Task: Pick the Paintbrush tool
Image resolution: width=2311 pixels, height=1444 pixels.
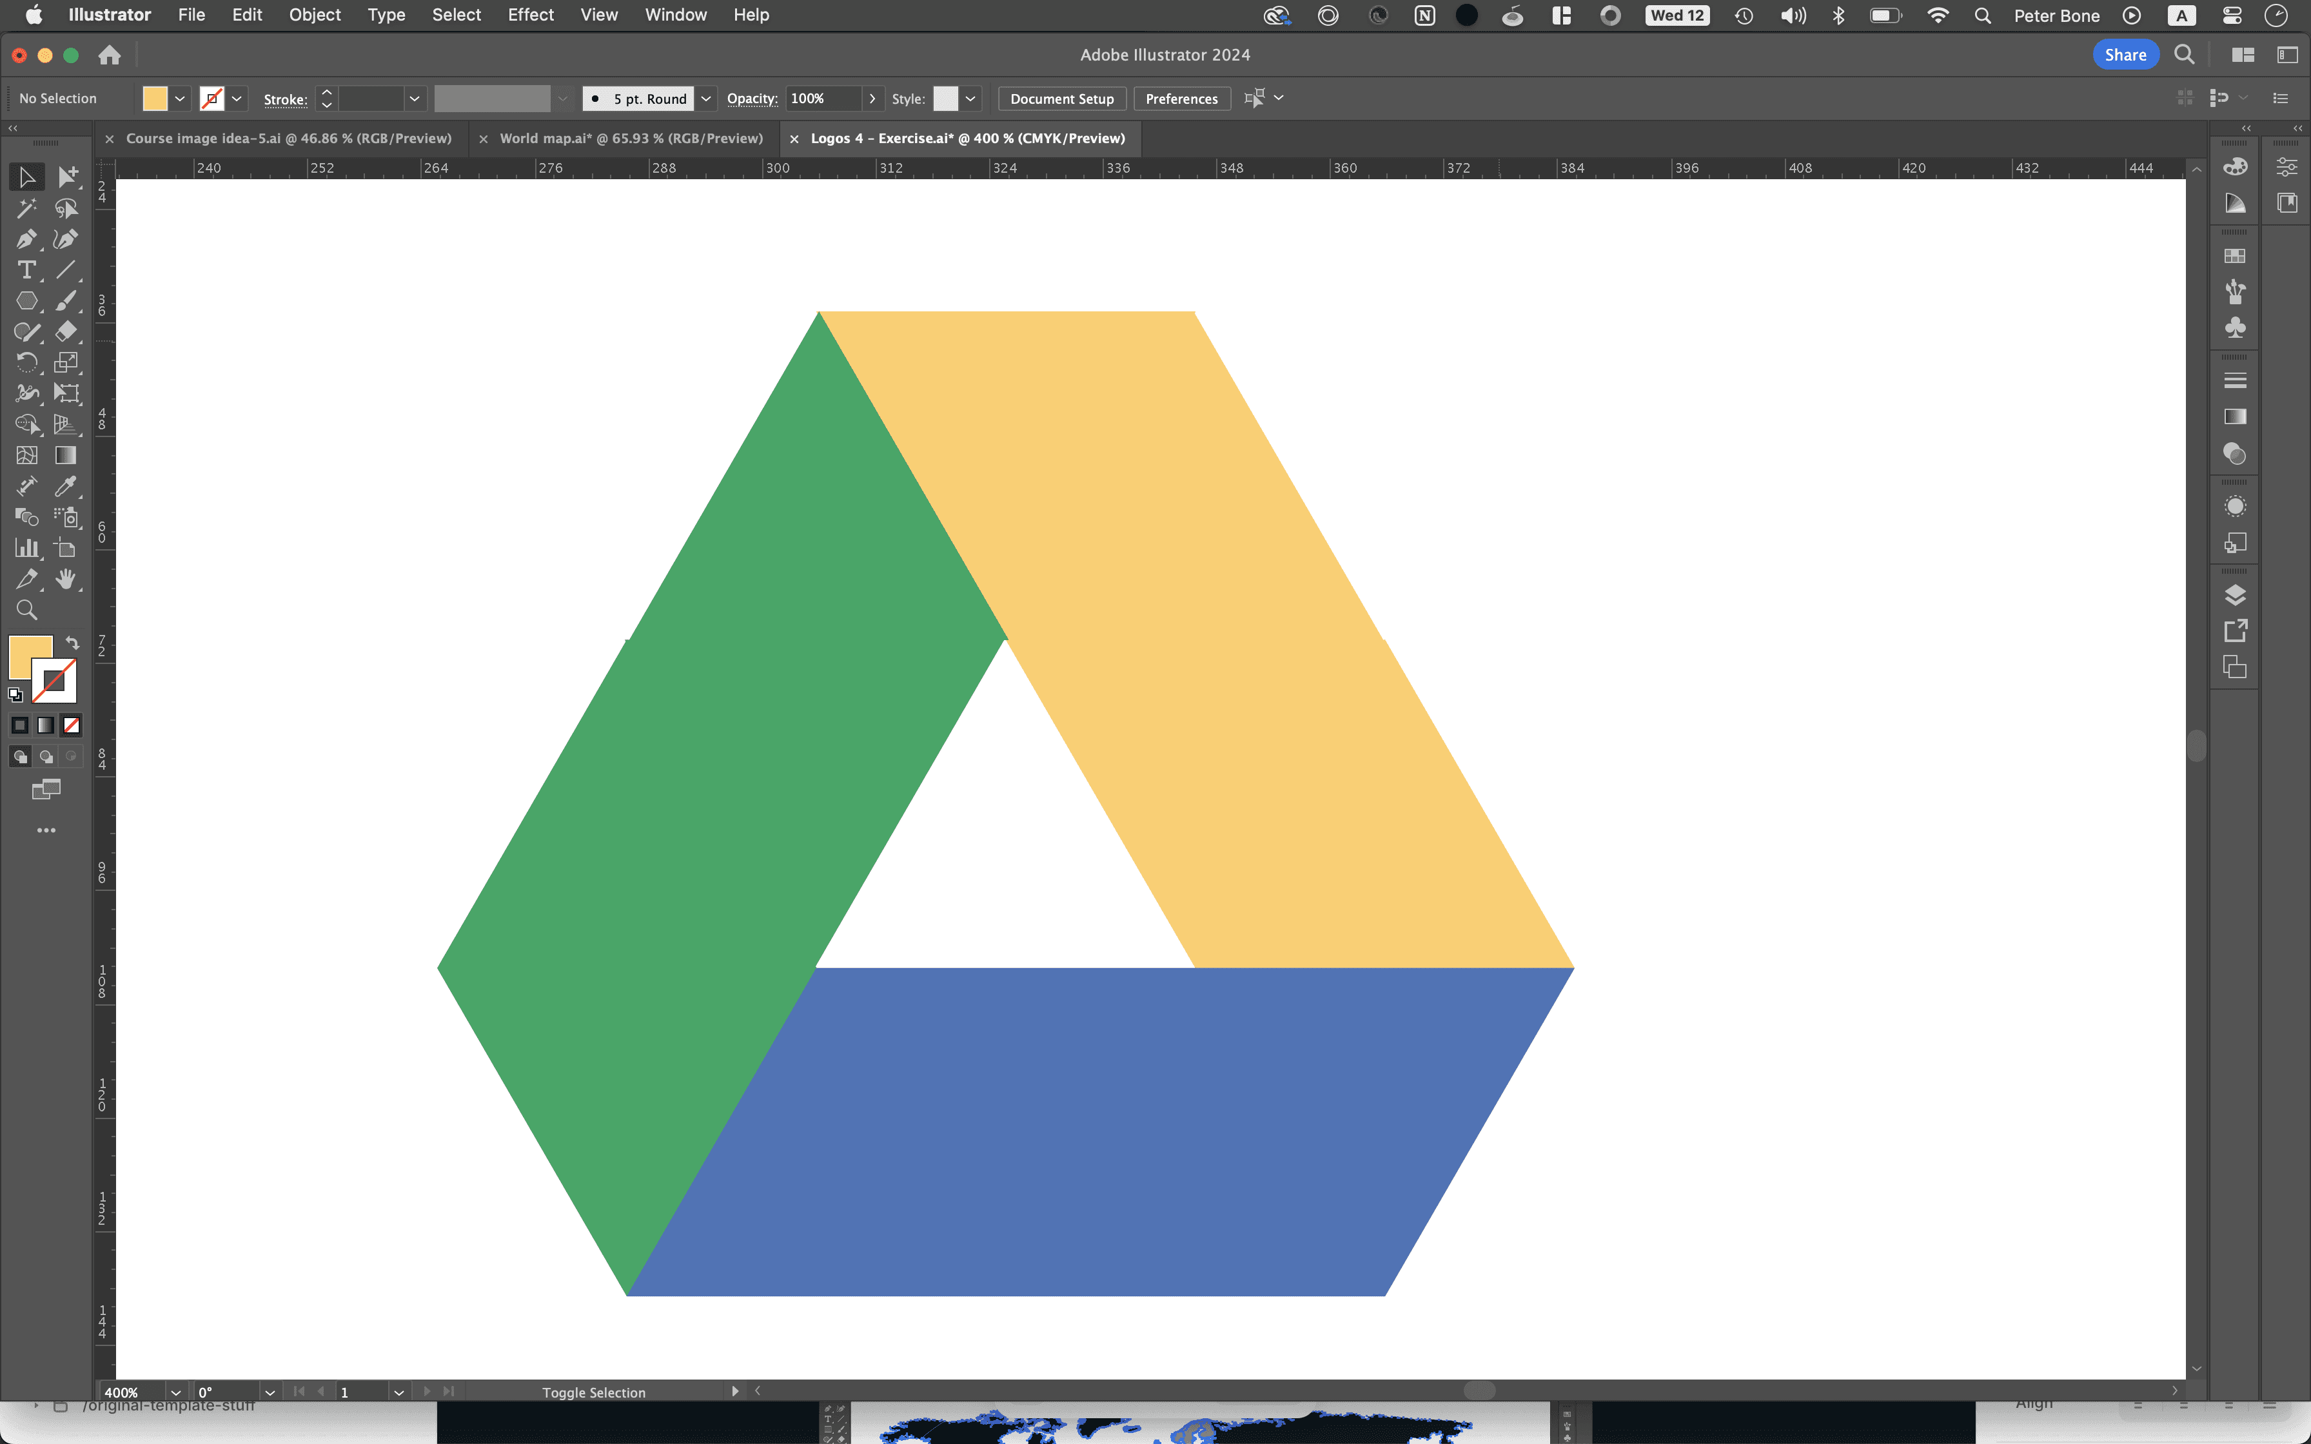Action: click(x=67, y=301)
